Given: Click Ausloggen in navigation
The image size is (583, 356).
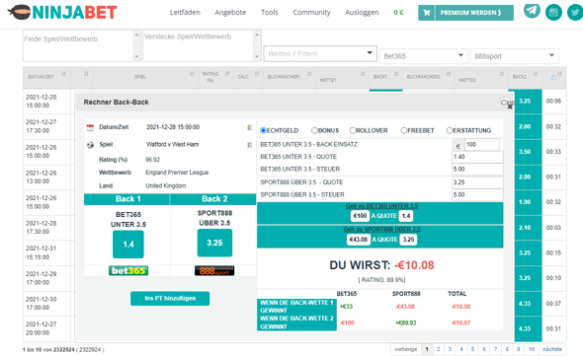Looking at the screenshot, I should tap(362, 12).
